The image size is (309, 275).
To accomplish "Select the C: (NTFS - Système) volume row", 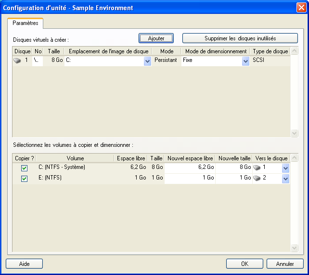I will tap(151, 168).
